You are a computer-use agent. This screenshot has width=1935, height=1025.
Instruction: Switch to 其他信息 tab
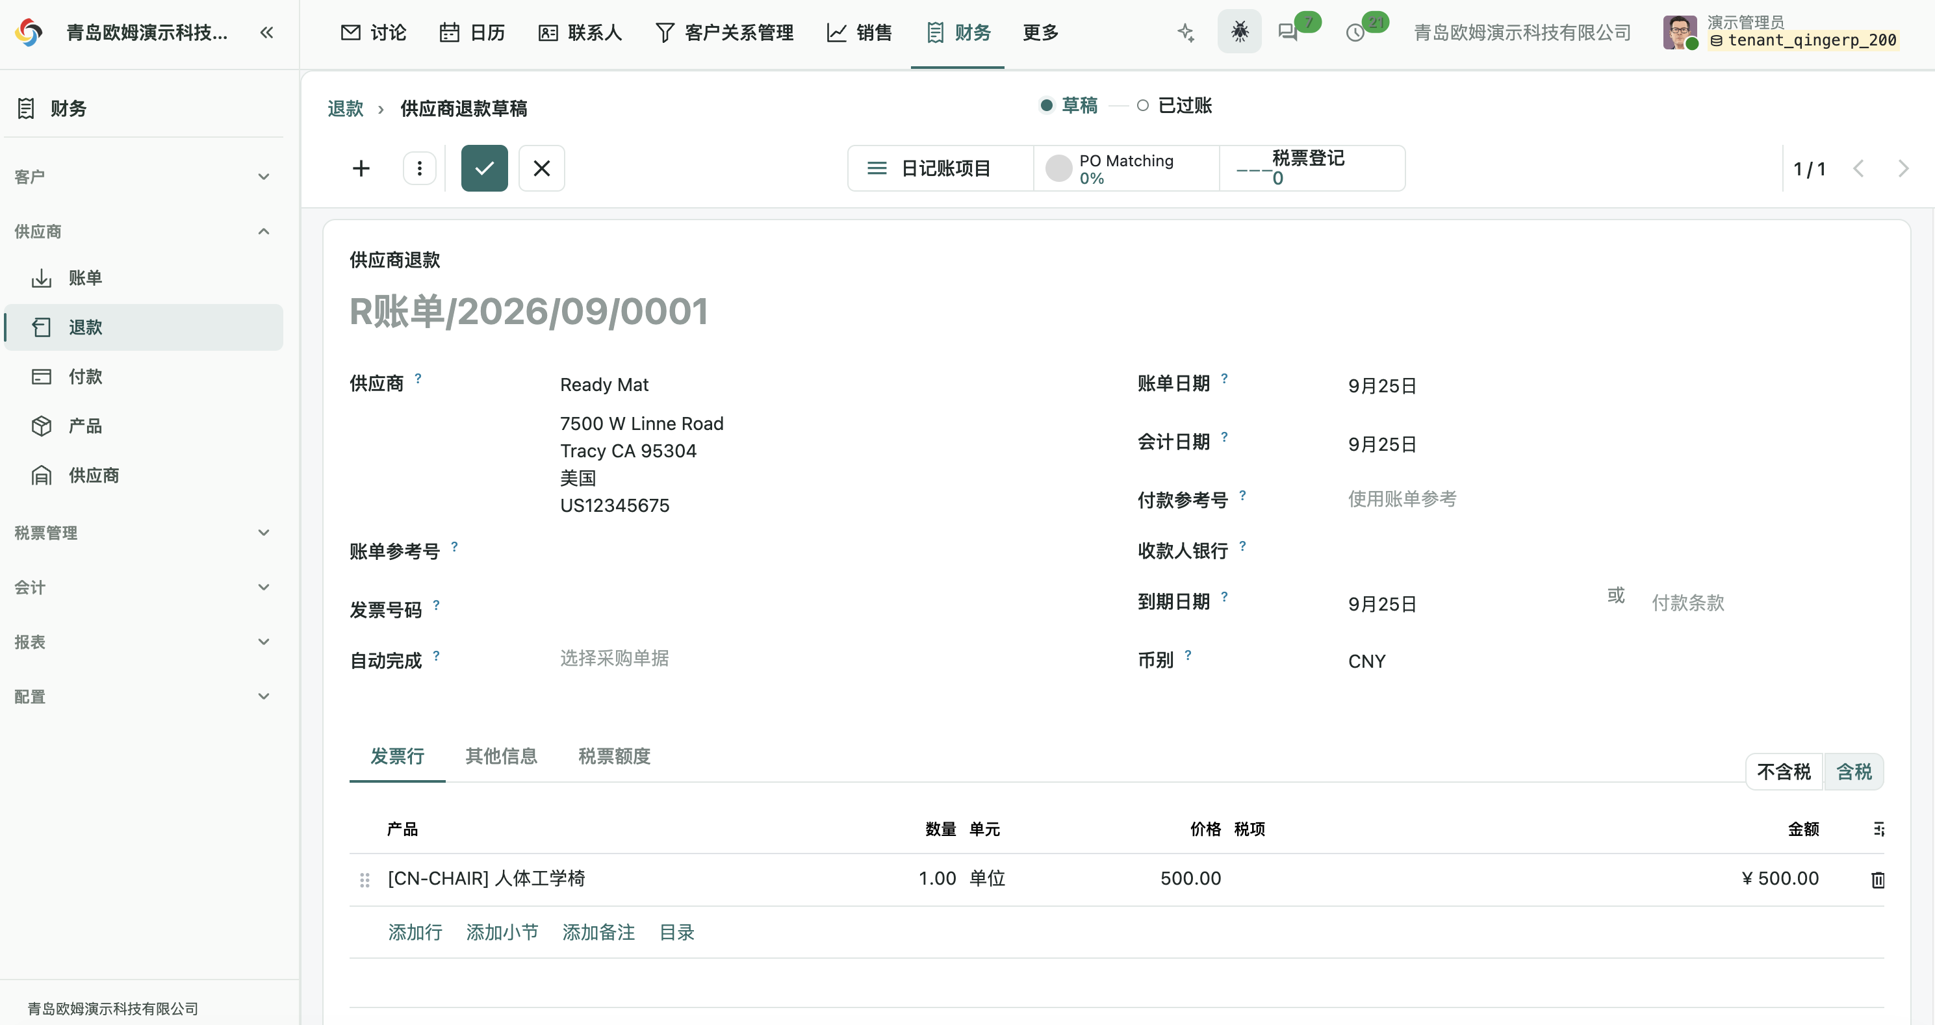pos(501,756)
